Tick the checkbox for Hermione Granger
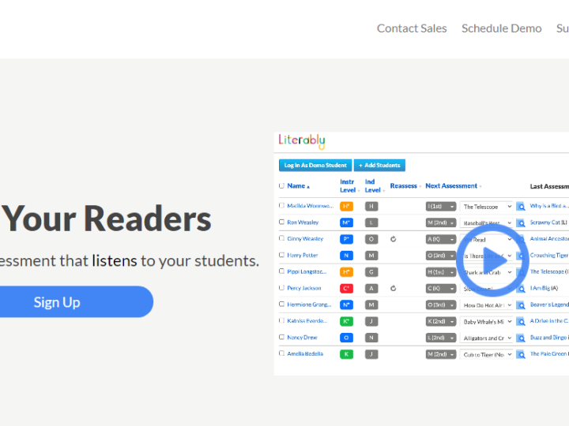Screen dimensions: 569x426 point(281,304)
